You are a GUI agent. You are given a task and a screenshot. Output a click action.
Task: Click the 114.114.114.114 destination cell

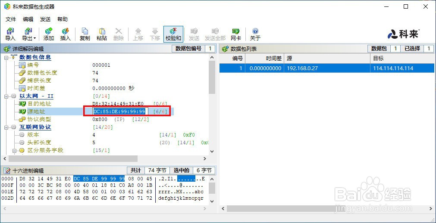(393, 68)
